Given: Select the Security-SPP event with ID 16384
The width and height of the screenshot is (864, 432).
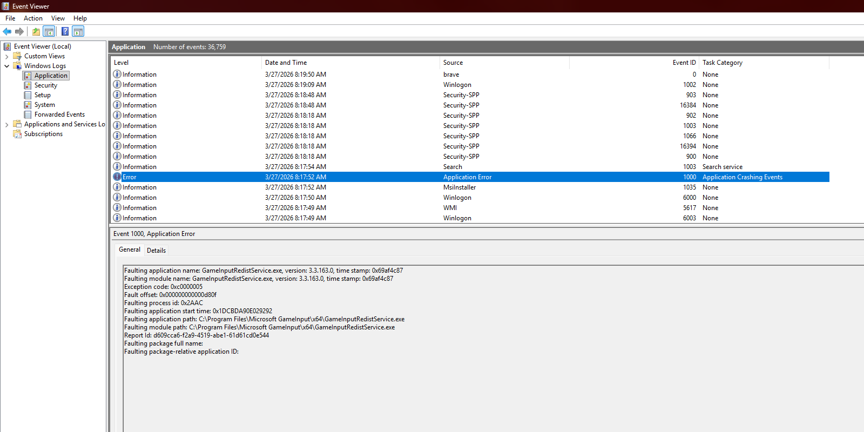Looking at the screenshot, I should pyautogui.click(x=470, y=105).
